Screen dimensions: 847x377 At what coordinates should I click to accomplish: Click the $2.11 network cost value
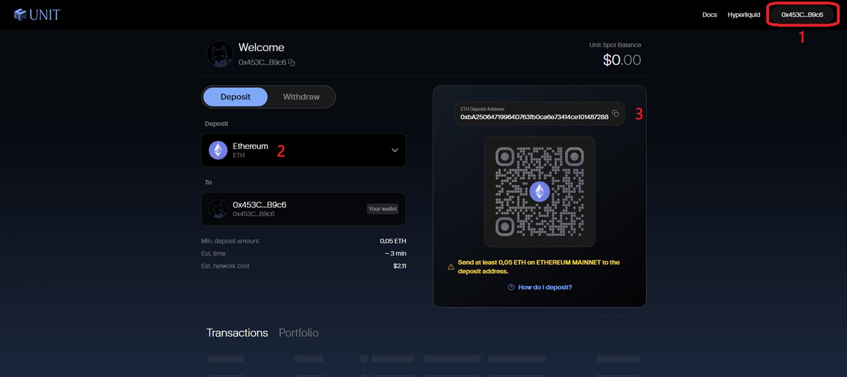[x=400, y=266]
